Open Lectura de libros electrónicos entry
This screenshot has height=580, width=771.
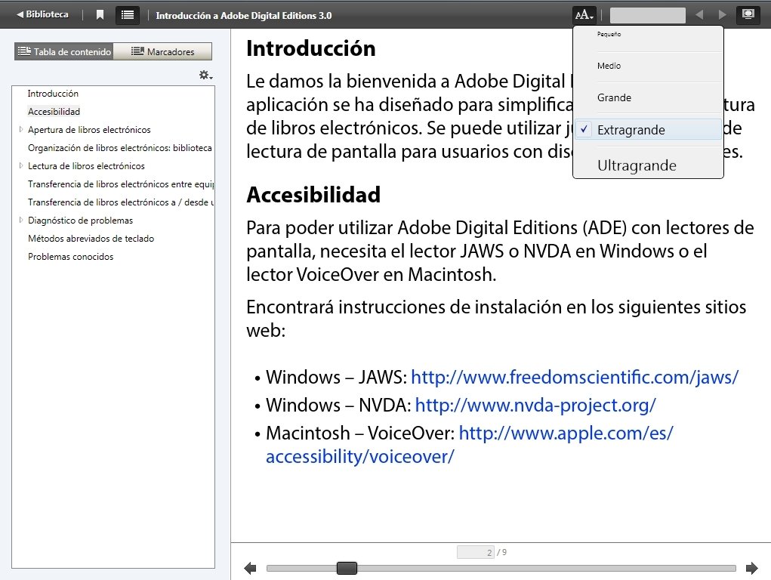click(x=86, y=166)
